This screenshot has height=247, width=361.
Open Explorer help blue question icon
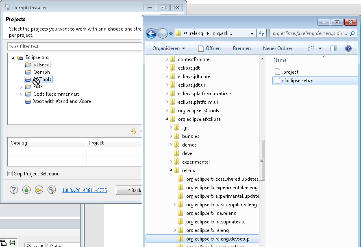click(348, 48)
